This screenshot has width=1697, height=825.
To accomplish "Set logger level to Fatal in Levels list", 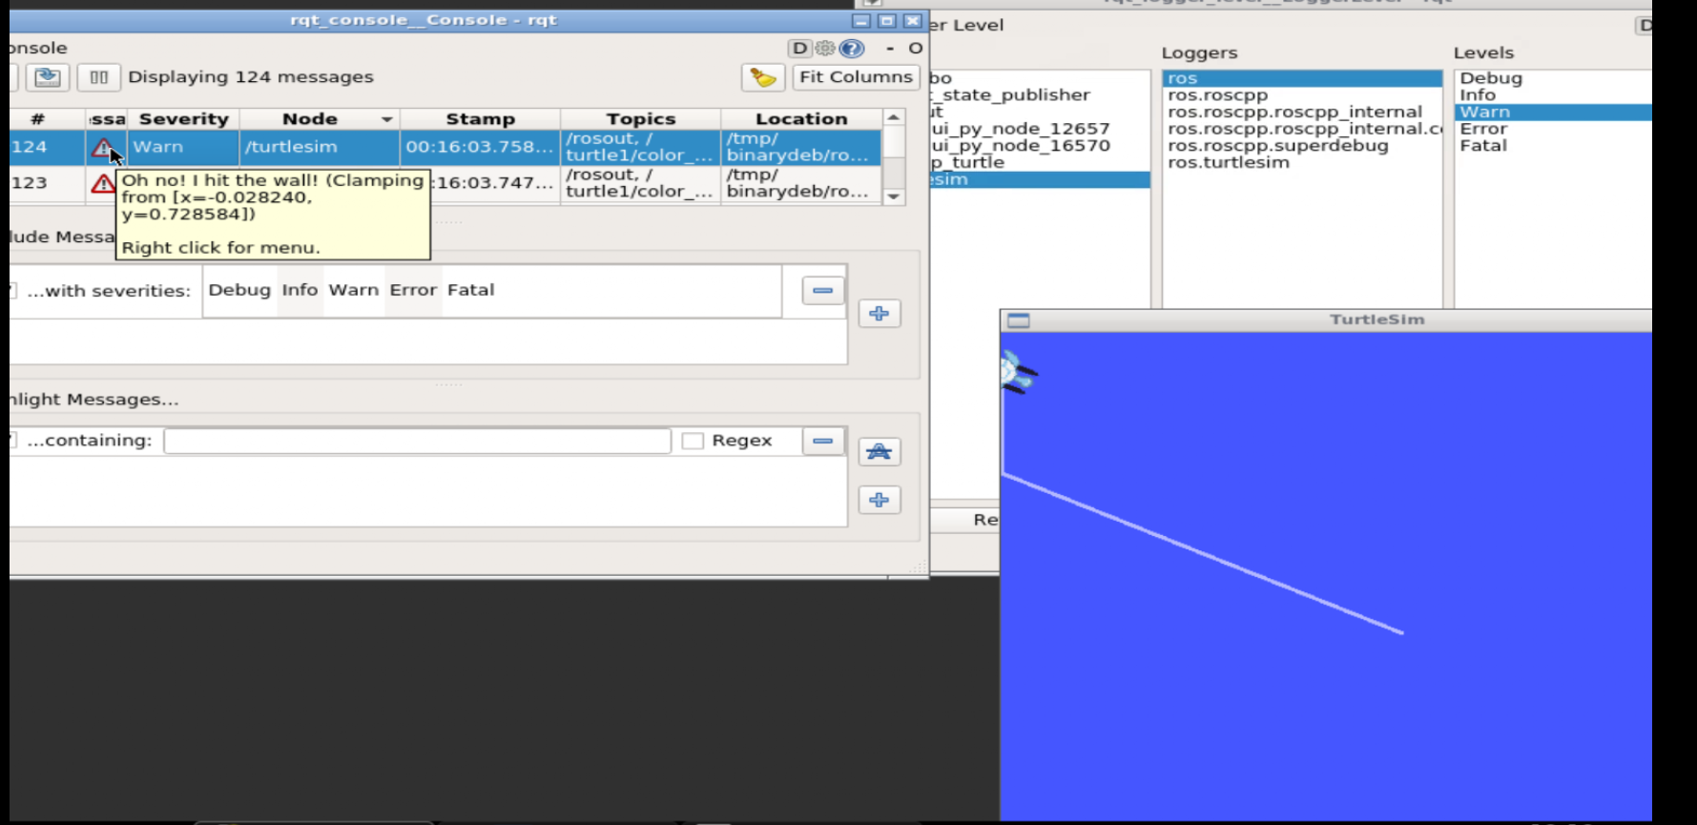I will coord(1483,146).
